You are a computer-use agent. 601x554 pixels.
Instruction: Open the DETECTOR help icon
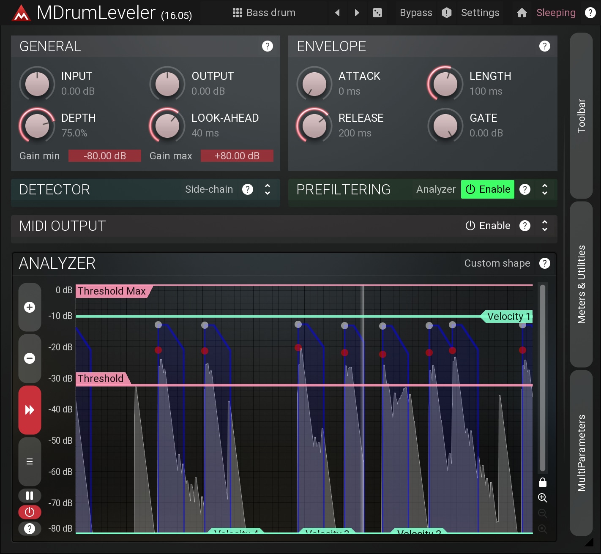pos(248,189)
